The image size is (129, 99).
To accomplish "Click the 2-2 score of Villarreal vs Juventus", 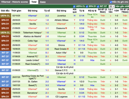I will coord(47,16).
